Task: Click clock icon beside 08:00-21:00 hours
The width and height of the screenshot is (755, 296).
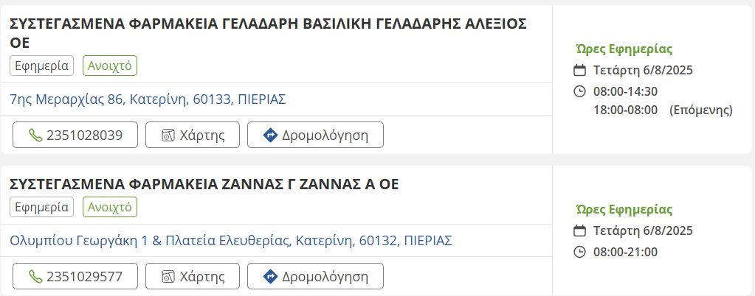Action: coord(580,252)
